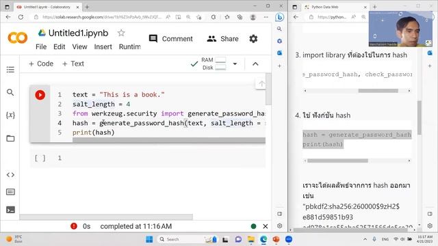The height and width of the screenshot is (246, 438).
Task: Click the green connection status dot
Action: point(254,226)
